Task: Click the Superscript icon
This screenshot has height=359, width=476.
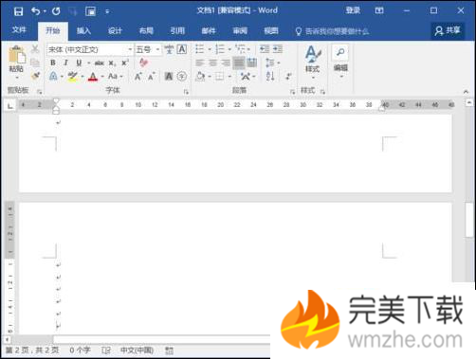Action: 125,63
